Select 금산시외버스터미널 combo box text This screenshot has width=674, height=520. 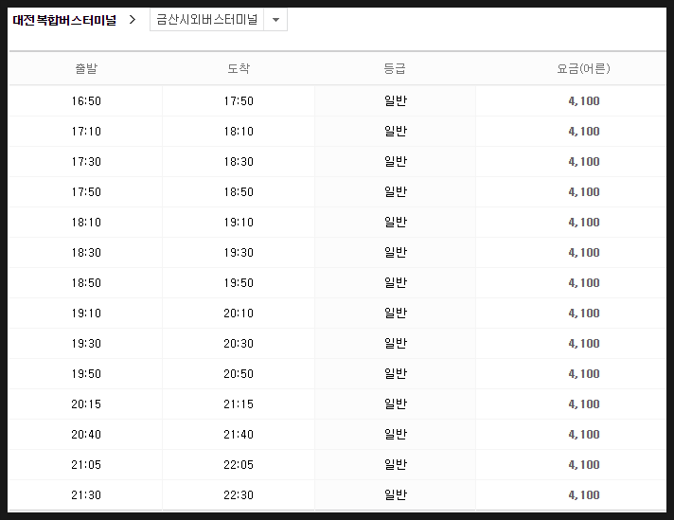[x=206, y=20]
